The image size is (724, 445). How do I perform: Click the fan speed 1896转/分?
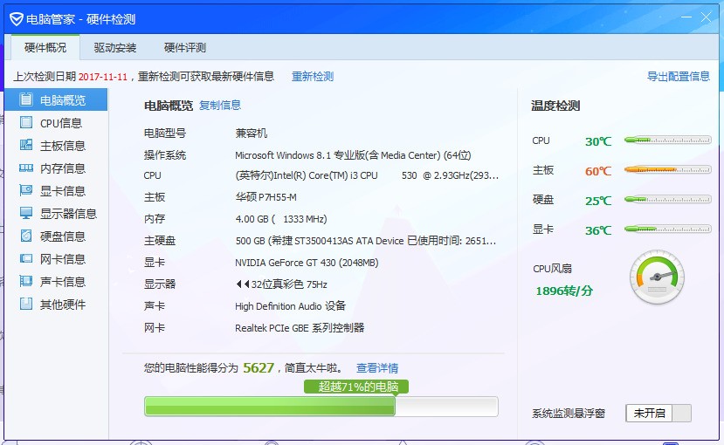pyautogui.click(x=564, y=291)
